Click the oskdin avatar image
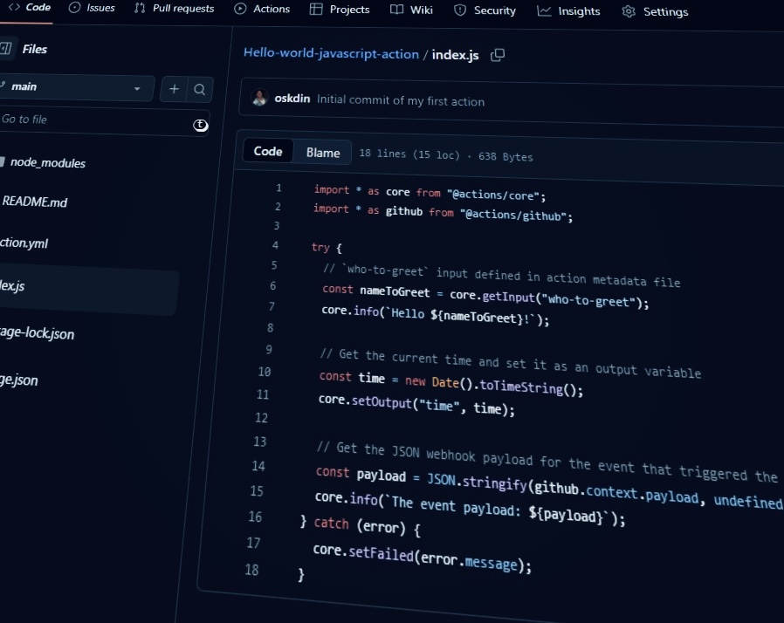The width and height of the screenshot is (784, 623). (x=259, y=99)
